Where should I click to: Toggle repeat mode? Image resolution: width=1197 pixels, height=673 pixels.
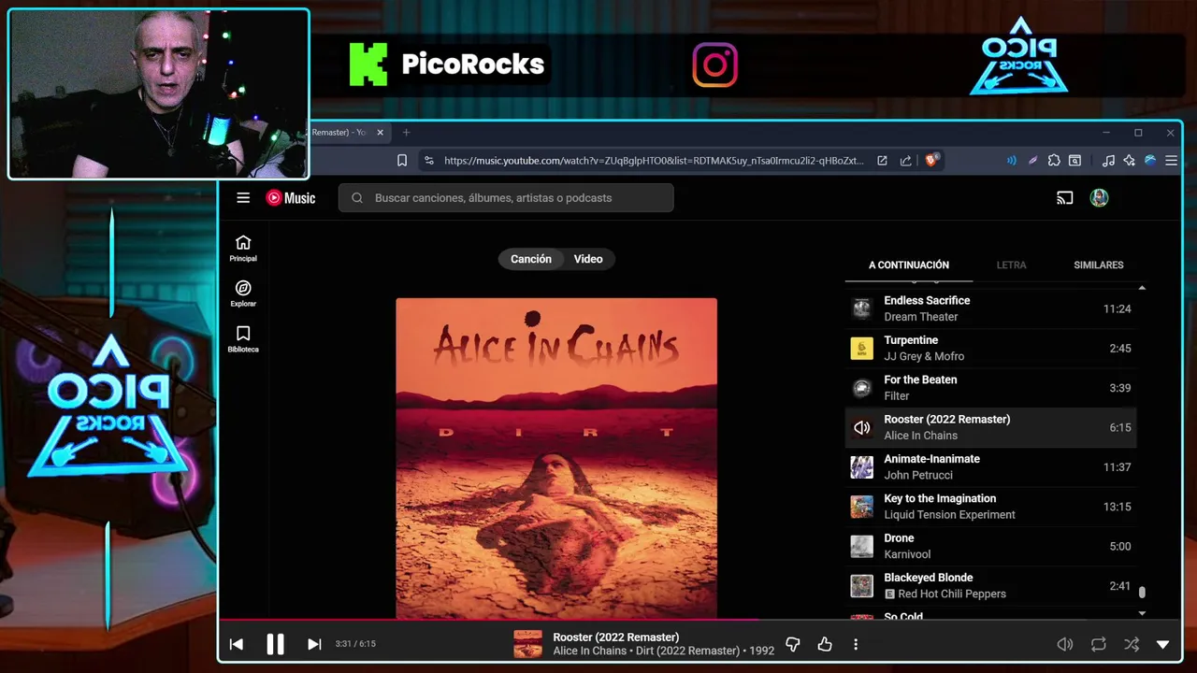[1098, 644]
